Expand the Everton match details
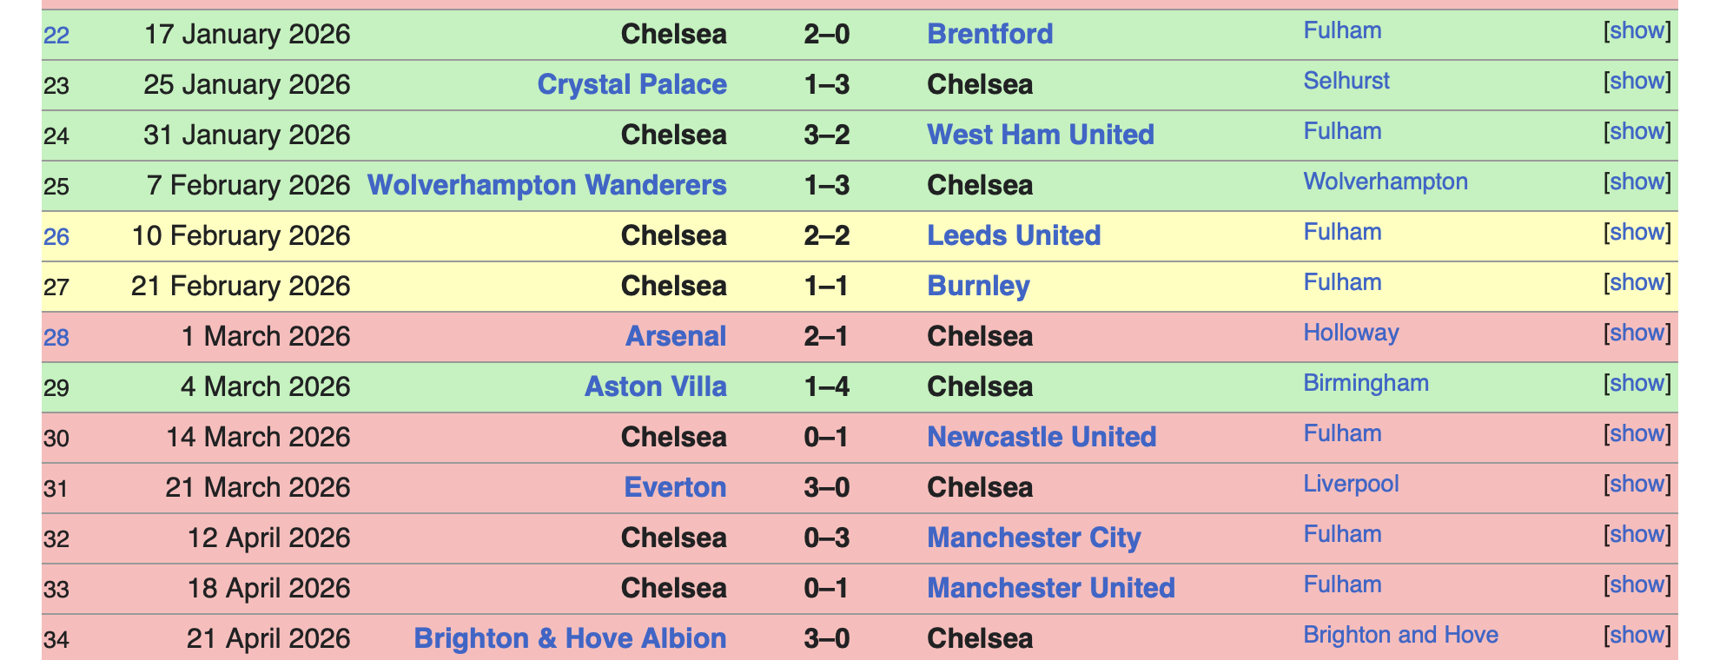This screenshot has height=660, width=1713. point(1637,485)
